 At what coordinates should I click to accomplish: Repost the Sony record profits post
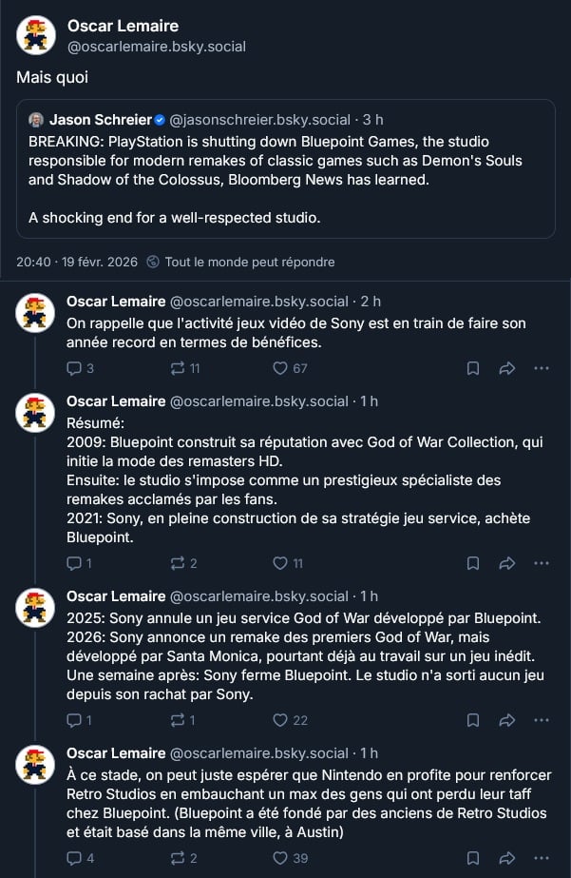click(x=178, y=368)
